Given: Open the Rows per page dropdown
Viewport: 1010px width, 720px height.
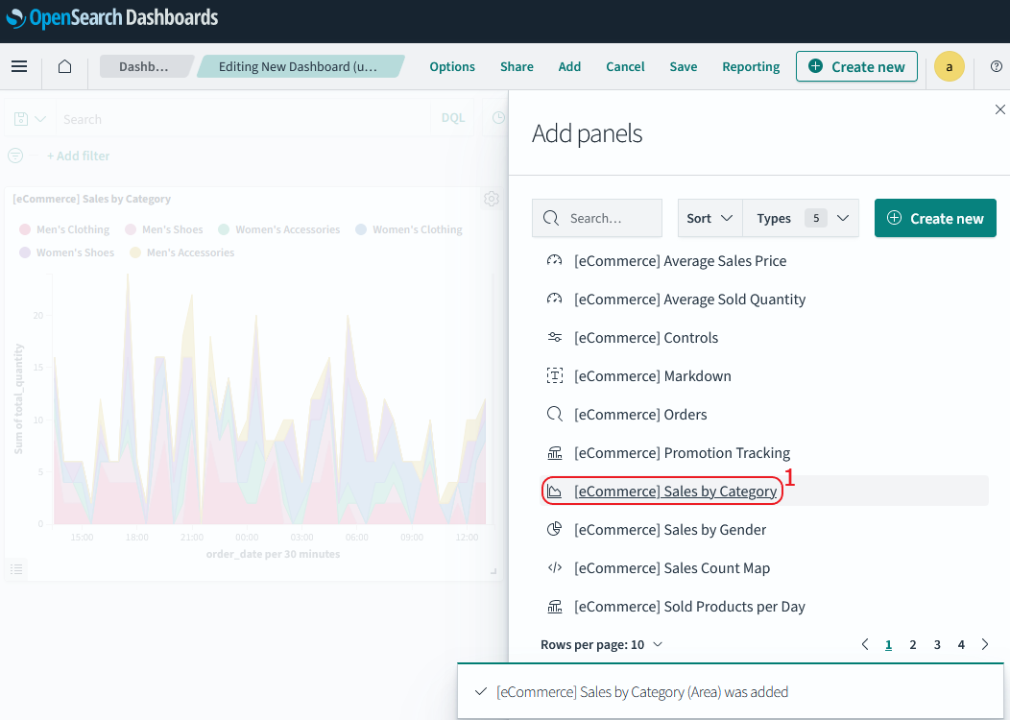Looking at the screenshot, I should point(601,645).
